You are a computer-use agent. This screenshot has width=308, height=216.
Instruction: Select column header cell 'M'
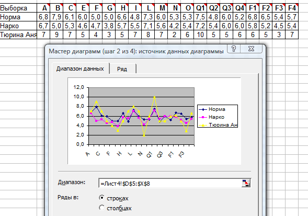(161, 8)
